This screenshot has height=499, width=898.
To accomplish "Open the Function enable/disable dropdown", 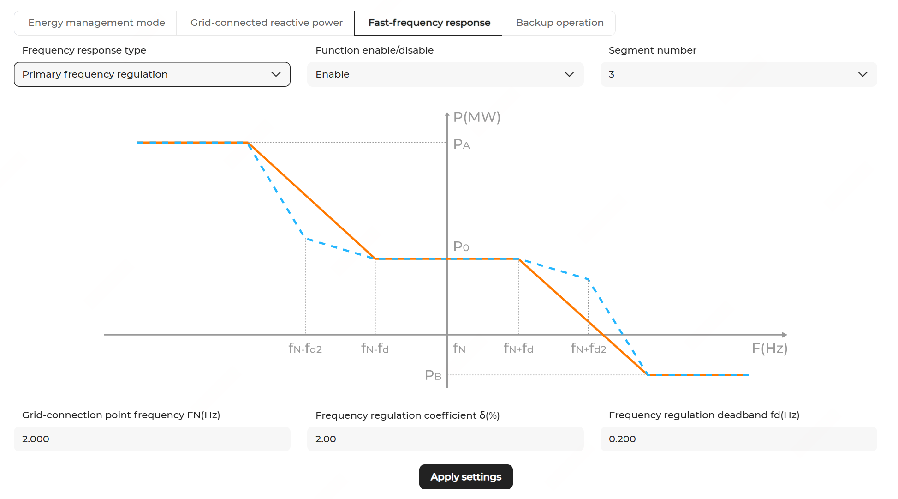I will (445, 74).
